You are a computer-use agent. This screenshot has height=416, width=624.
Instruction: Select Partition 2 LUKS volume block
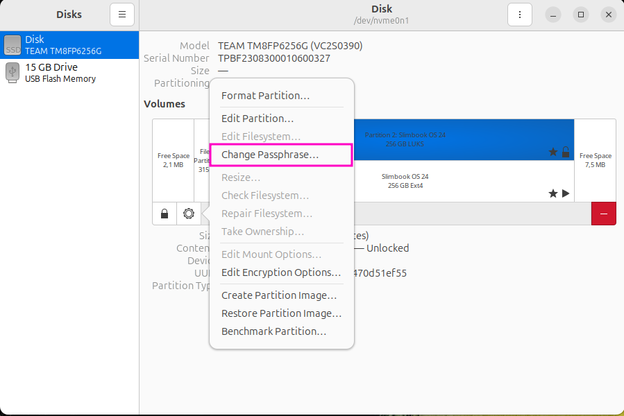(x=464, y=139)
